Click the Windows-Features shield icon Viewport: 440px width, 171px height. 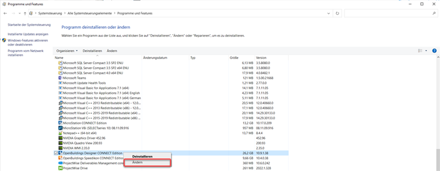tap(4, 40)
